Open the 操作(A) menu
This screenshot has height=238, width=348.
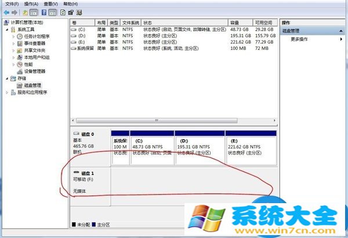click(x=31, y=4)
